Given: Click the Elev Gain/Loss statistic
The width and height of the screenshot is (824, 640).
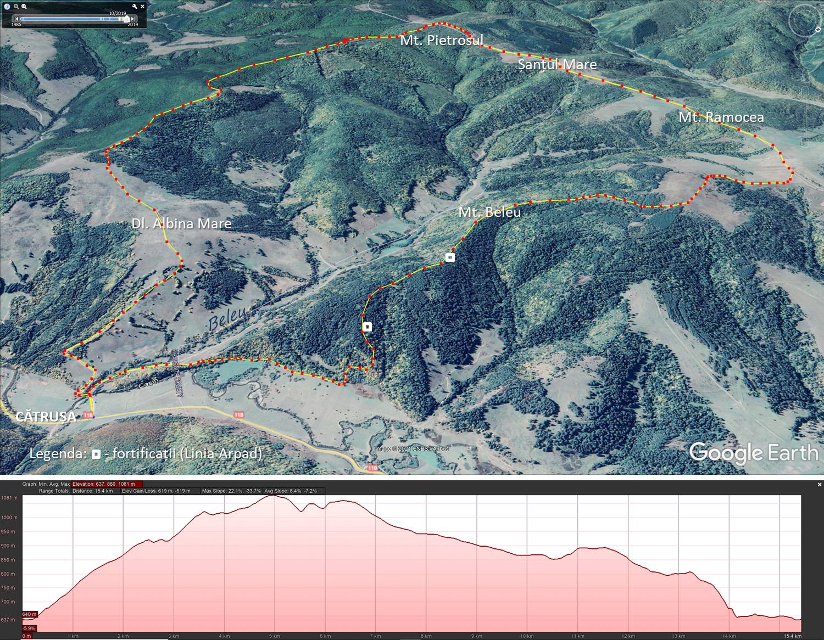Looking at the screenshot, I should [x=155, y=491].
